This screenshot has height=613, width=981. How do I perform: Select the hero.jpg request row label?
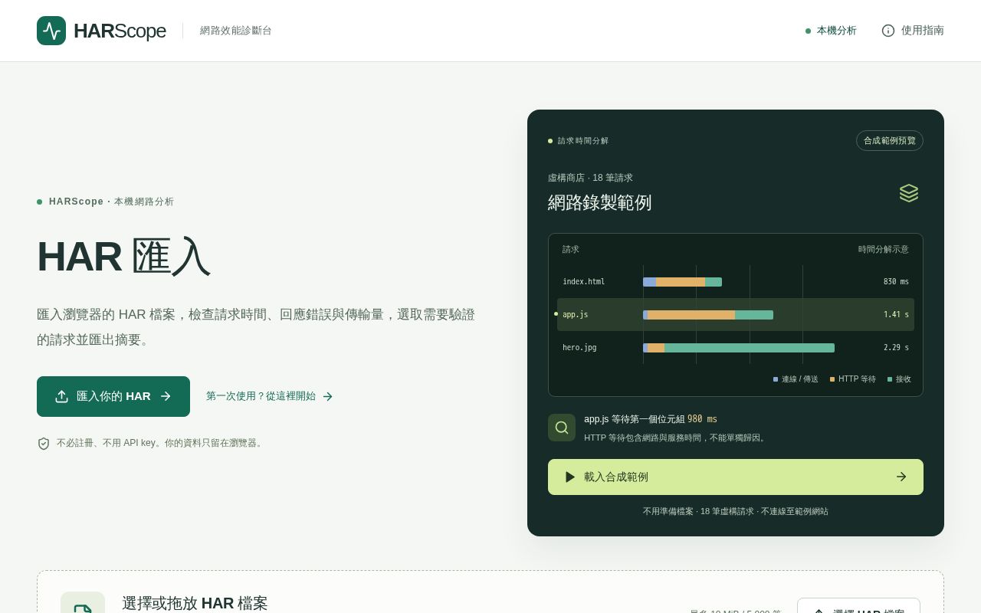click(579, 348)
